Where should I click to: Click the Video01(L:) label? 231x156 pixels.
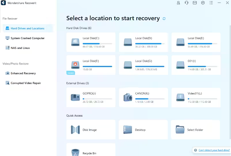[195, 94]
